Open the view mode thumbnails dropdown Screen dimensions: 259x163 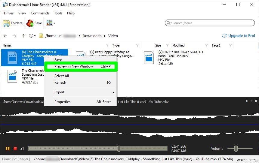click(x=50, y=23)
